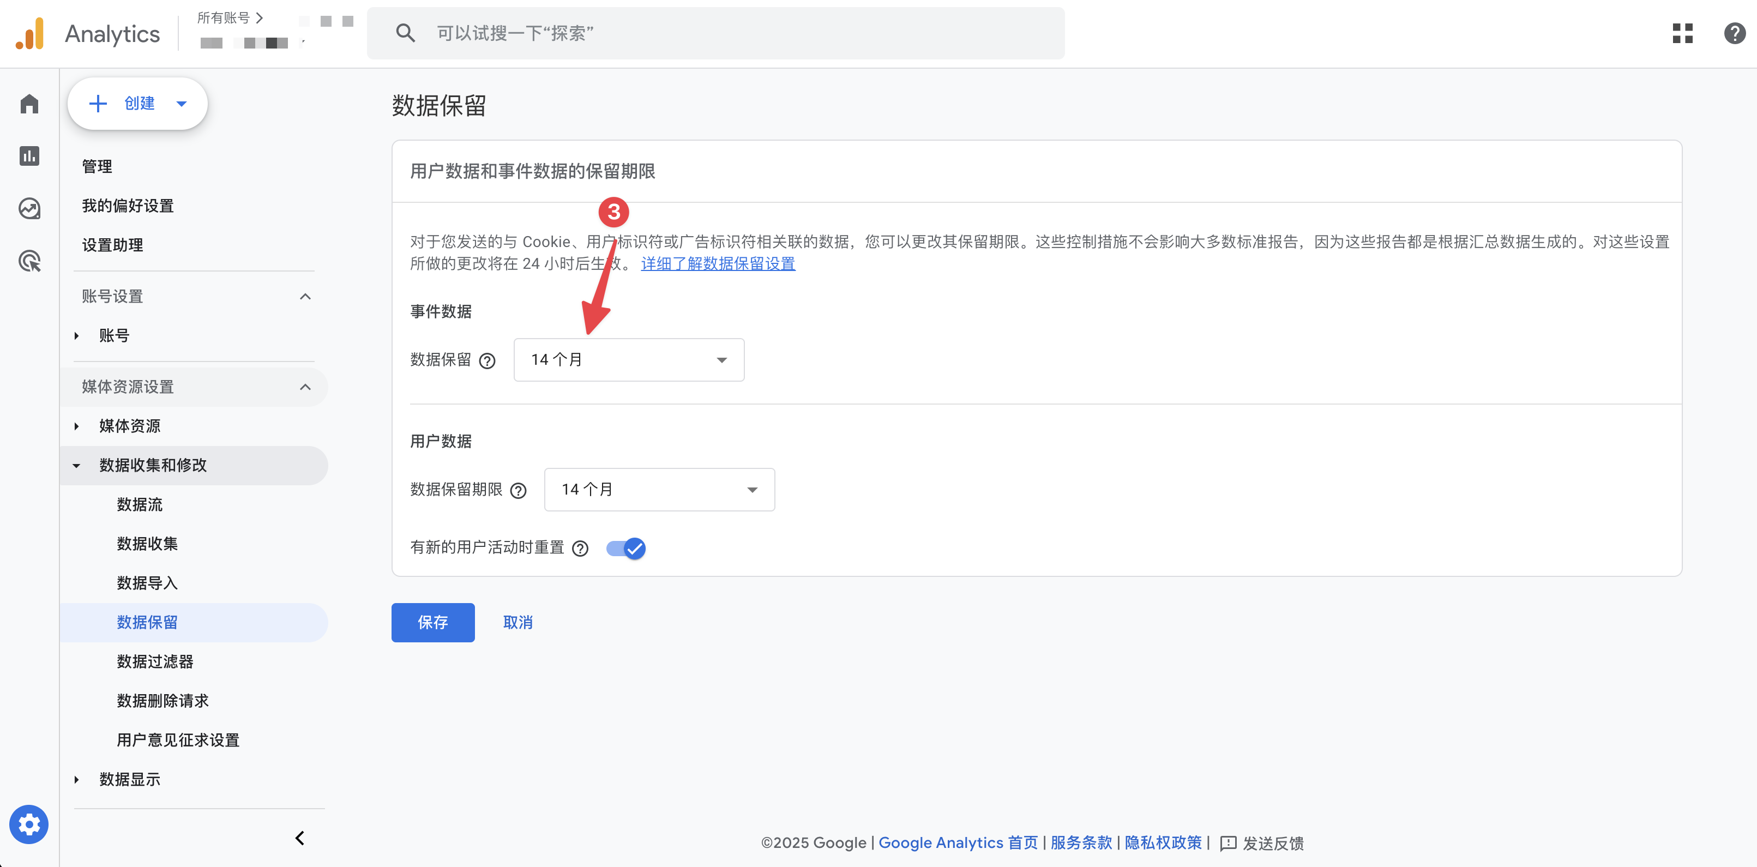Open 设置助理 in sidebar

tap(112, 245)
